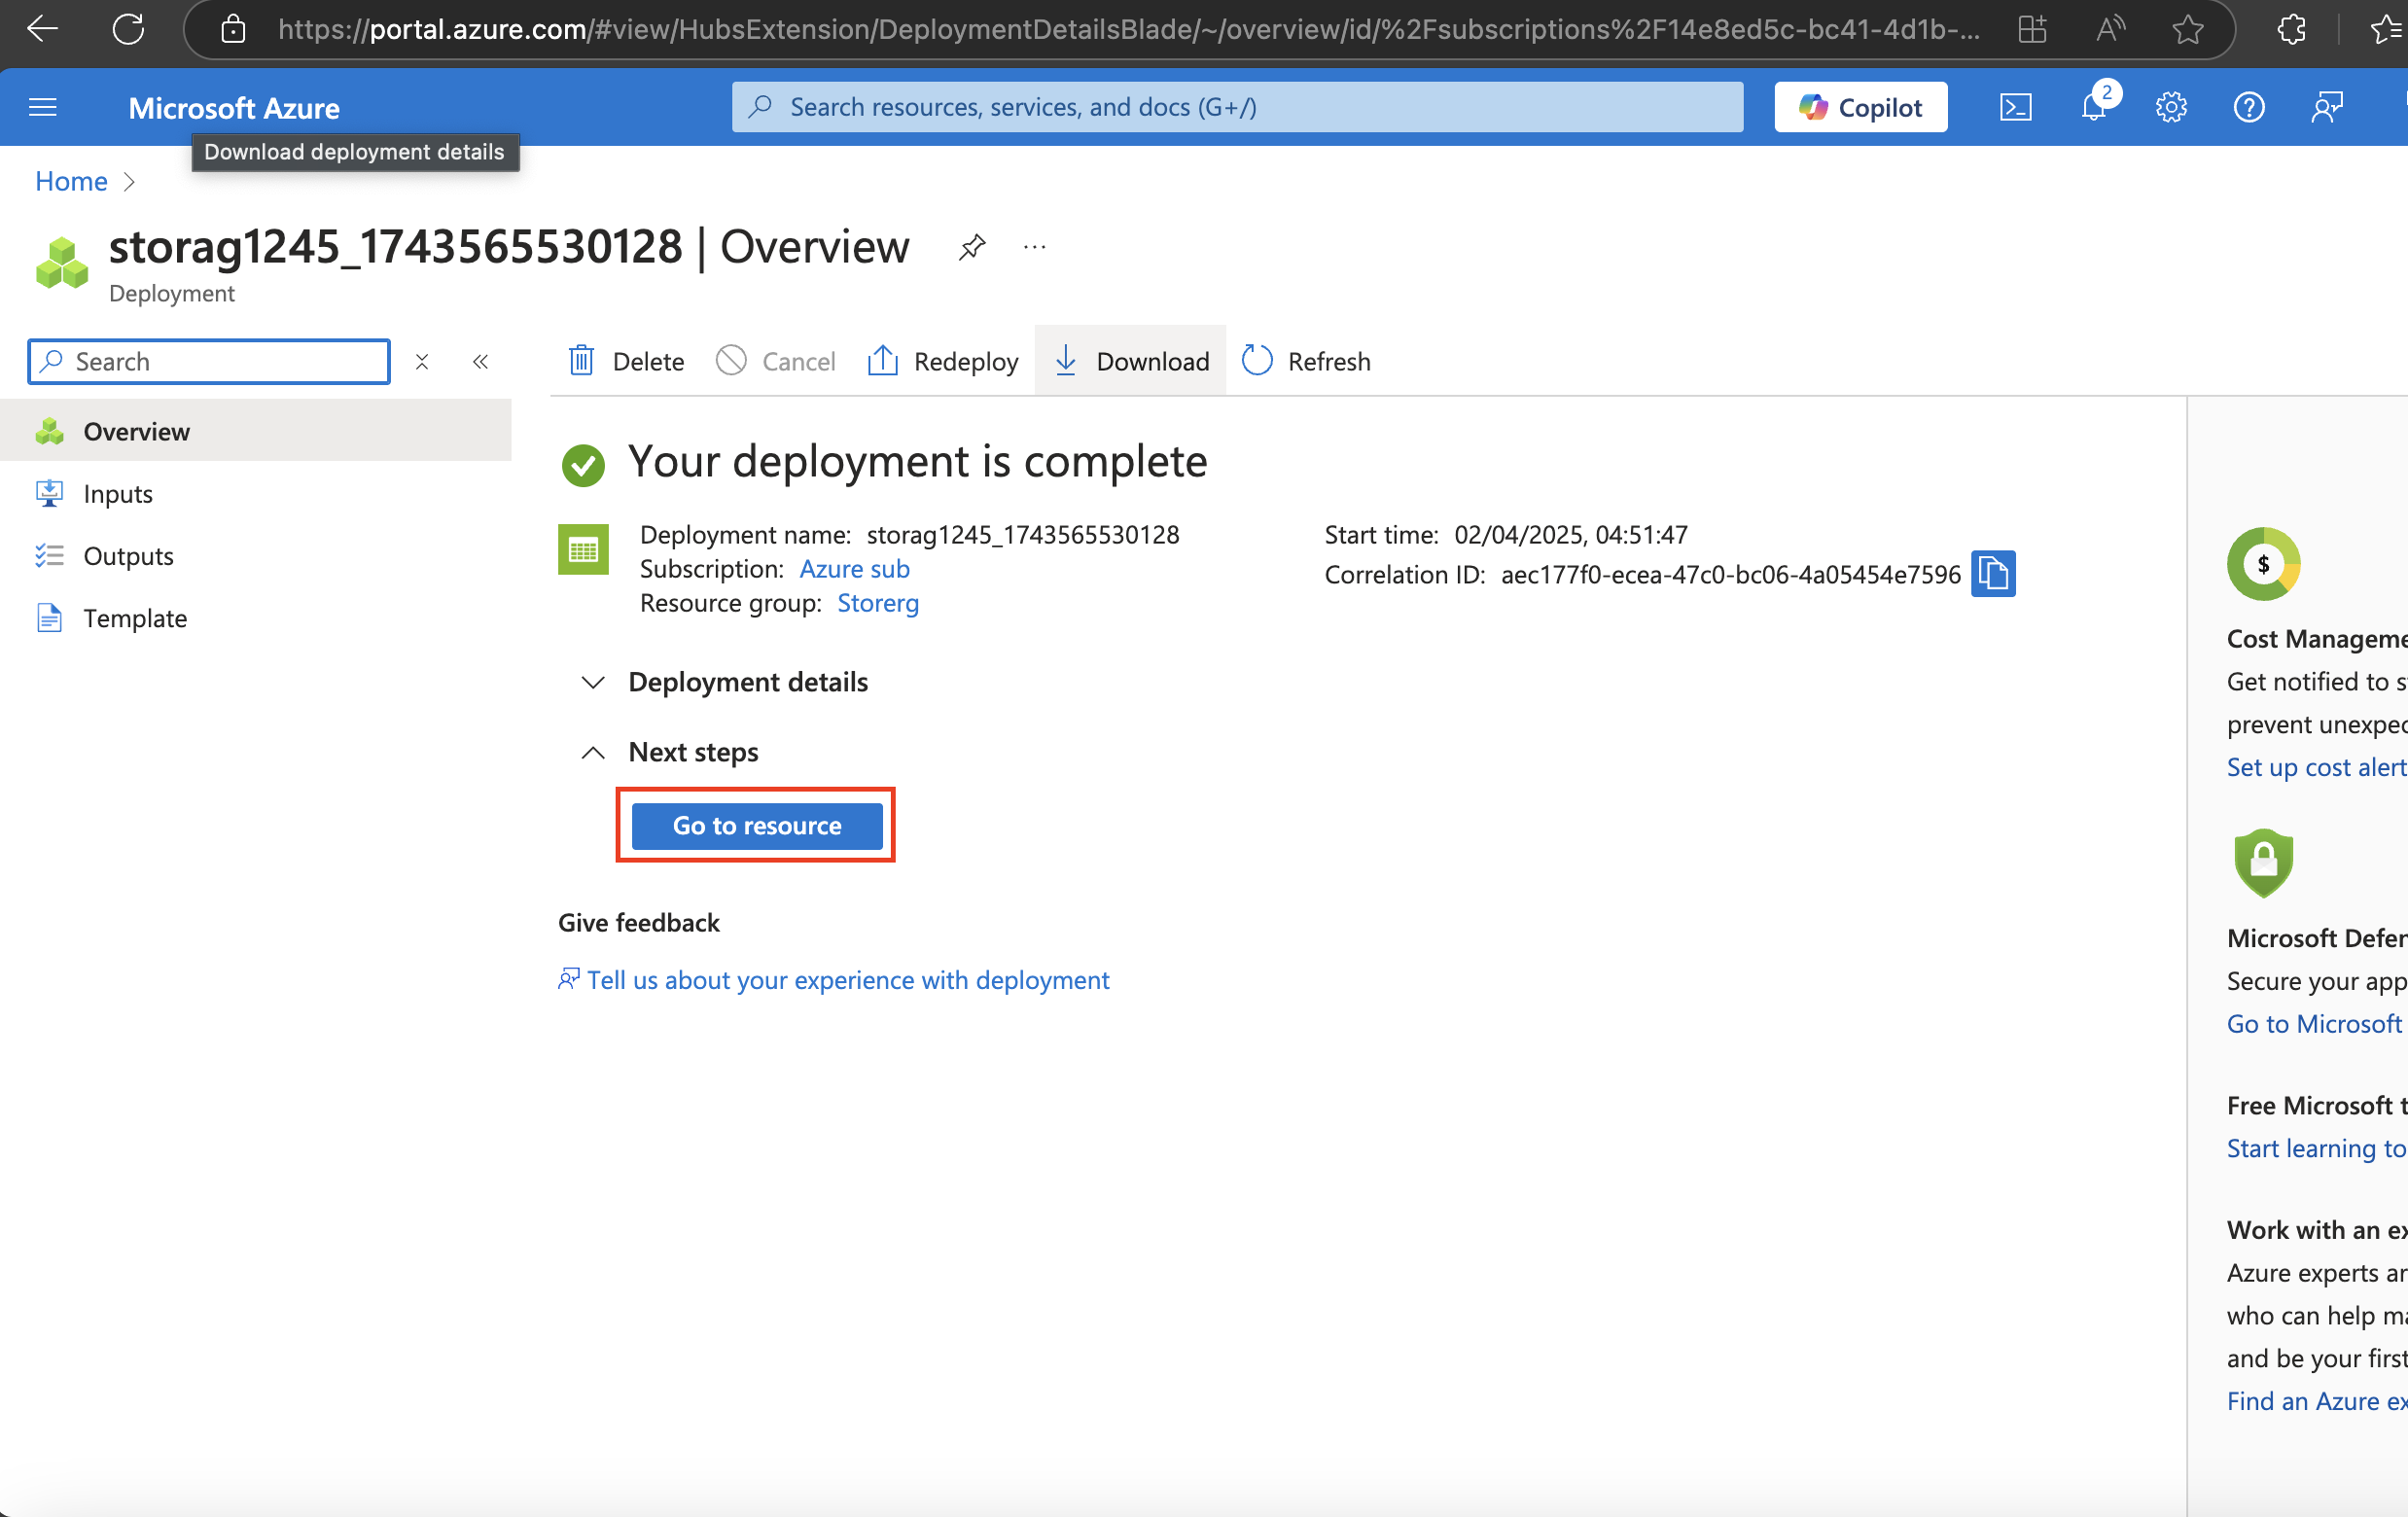Click Set up cost alerts link
This screenshot has width=2408, height=1517.
click(x=2316, y=767)
